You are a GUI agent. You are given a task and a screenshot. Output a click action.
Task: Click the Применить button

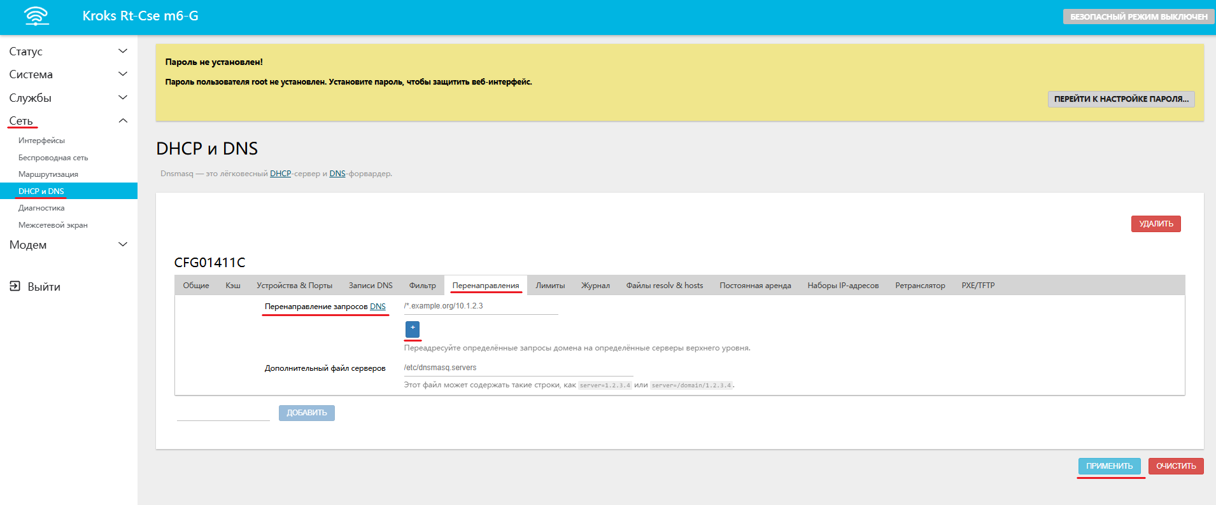1109,466
